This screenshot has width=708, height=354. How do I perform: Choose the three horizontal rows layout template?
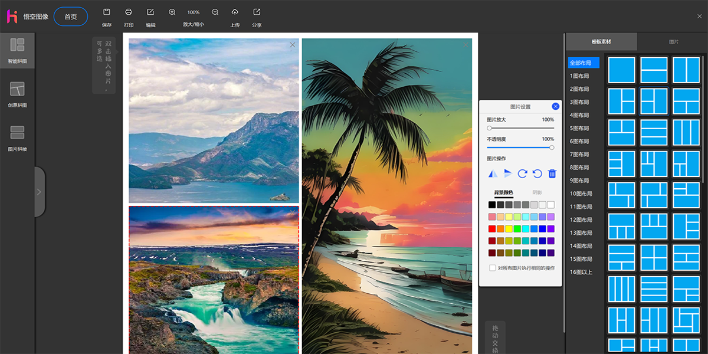pos(654,132)
